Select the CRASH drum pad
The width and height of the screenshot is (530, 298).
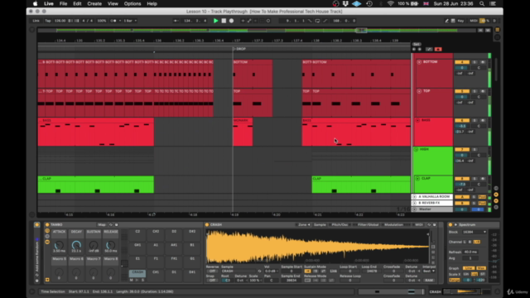pyautogui.click(x=137, y=272)
